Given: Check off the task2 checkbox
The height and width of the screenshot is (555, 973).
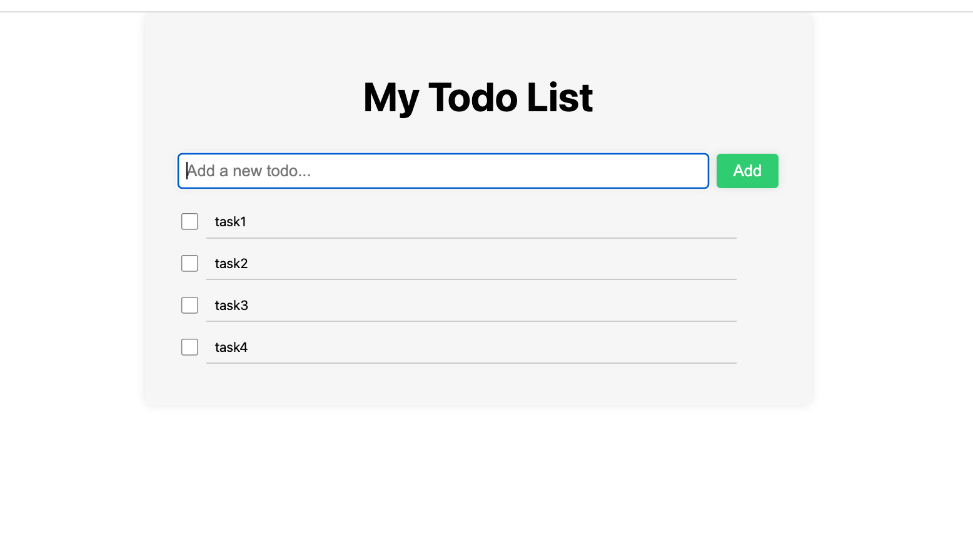Looking at the screenshot, I should click(x=189, y=263).
